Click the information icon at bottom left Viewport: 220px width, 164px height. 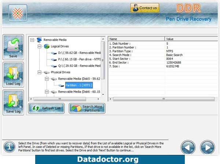pos(10,147)
